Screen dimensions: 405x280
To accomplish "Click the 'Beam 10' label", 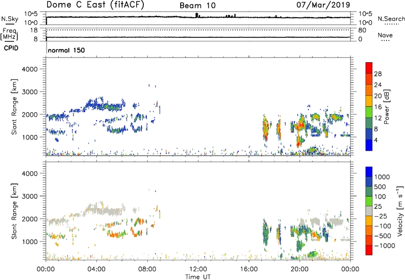I will [x=197, y=6].
